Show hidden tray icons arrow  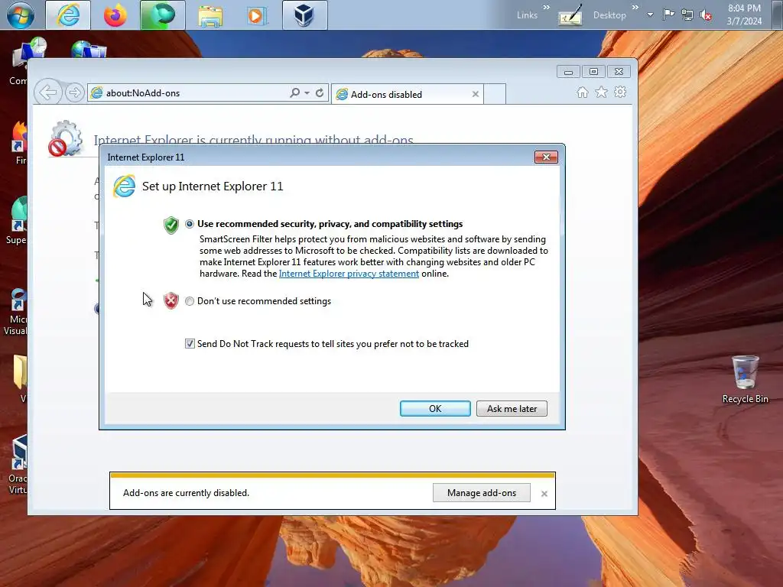click(650, 15)
